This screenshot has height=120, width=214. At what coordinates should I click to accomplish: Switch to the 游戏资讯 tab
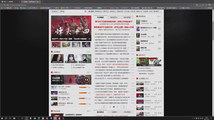coord(114,17)
